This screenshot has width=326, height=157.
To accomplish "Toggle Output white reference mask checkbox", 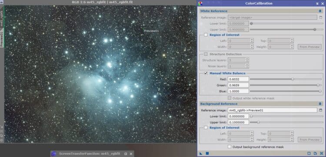I will pos(230,98).
